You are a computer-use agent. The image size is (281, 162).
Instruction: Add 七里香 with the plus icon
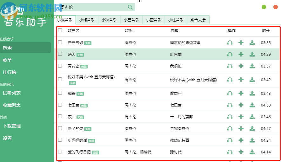coord(241,105)
